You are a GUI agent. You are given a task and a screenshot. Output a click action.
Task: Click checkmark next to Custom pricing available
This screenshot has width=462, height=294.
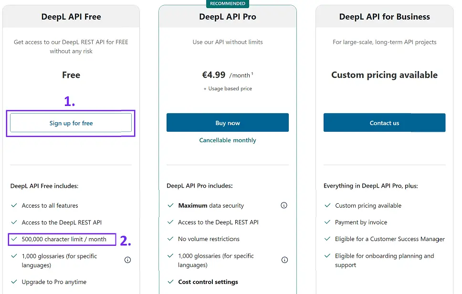[327, 205]
